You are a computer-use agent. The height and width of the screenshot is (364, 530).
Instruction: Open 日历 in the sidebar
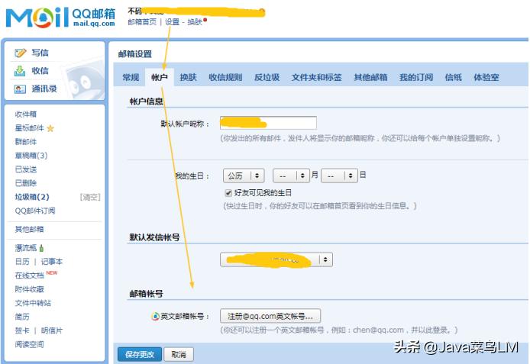pyautogui.click(x=22, y=262)
